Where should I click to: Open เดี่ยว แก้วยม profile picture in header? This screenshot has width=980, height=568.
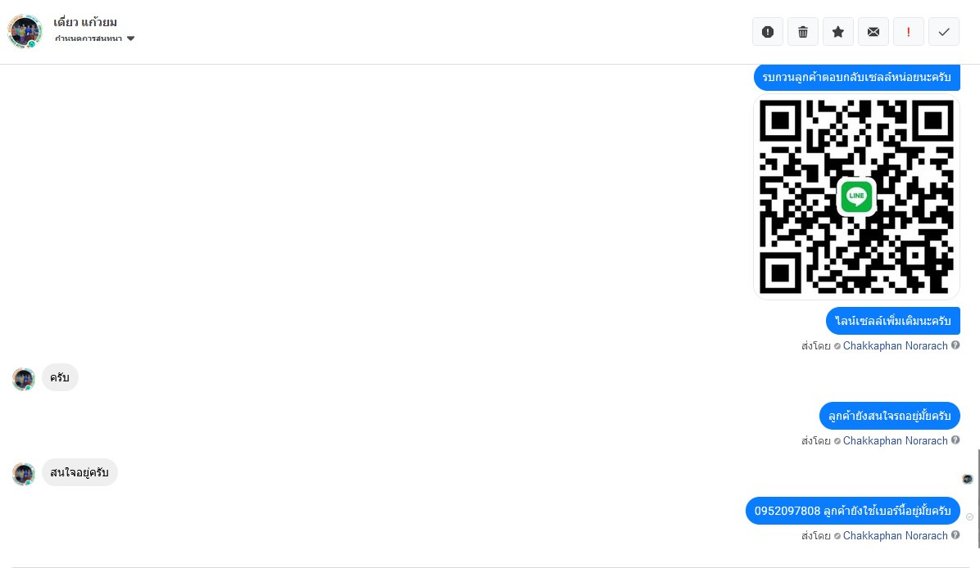pyautogui.click(x=25, y=31)
